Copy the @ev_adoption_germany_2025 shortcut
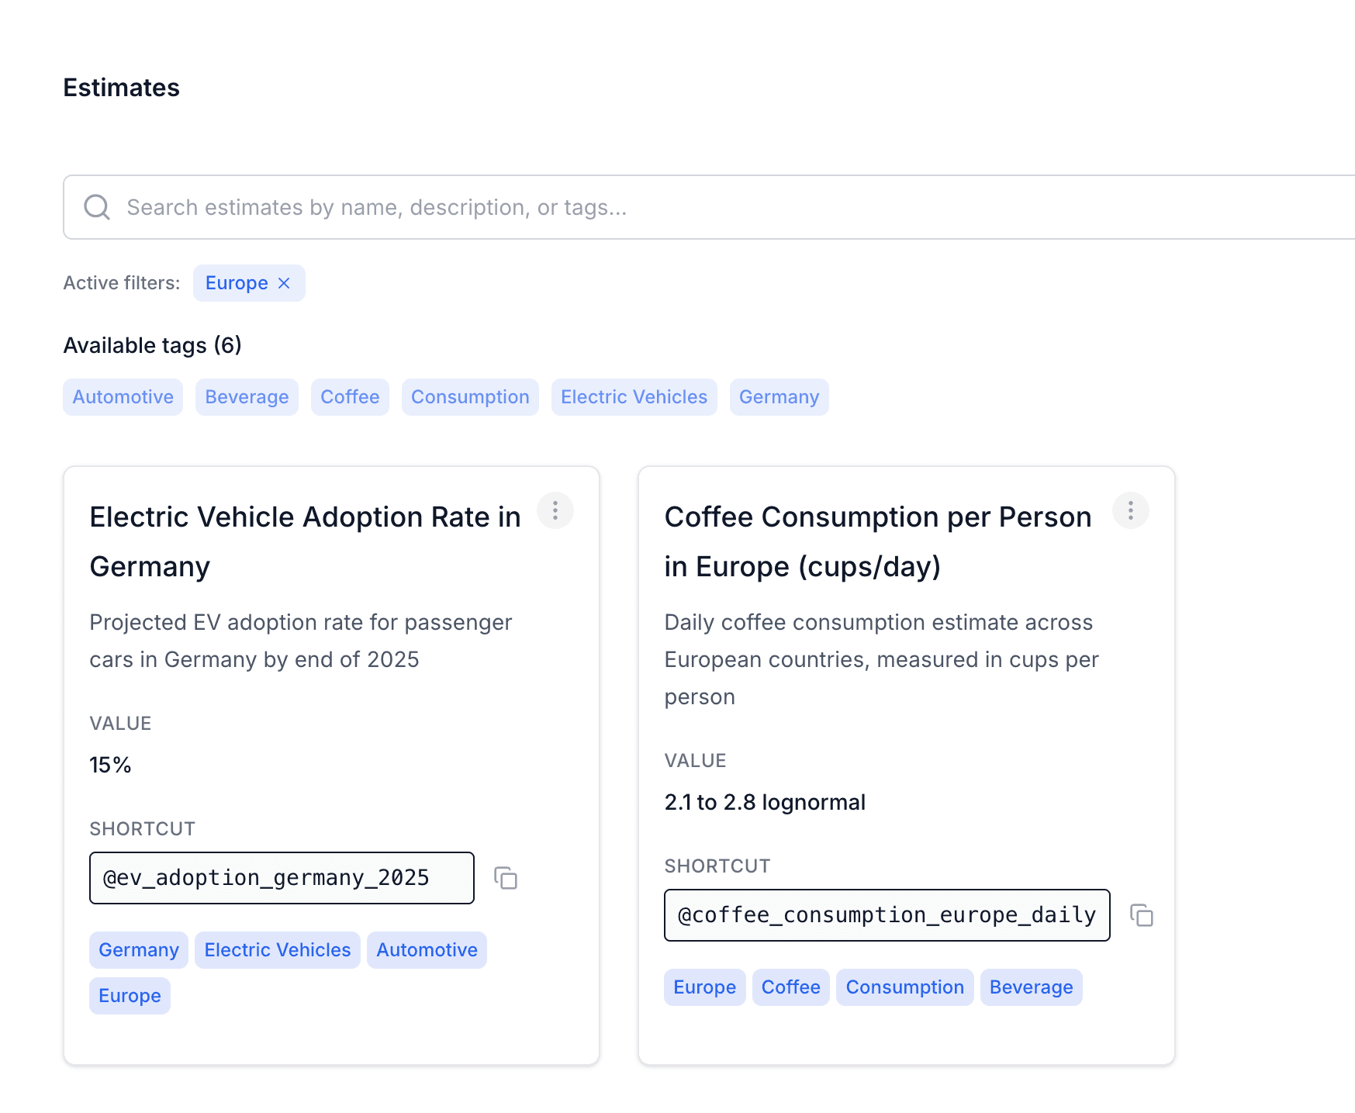Screen dimensions: 1355x1113 506,878
